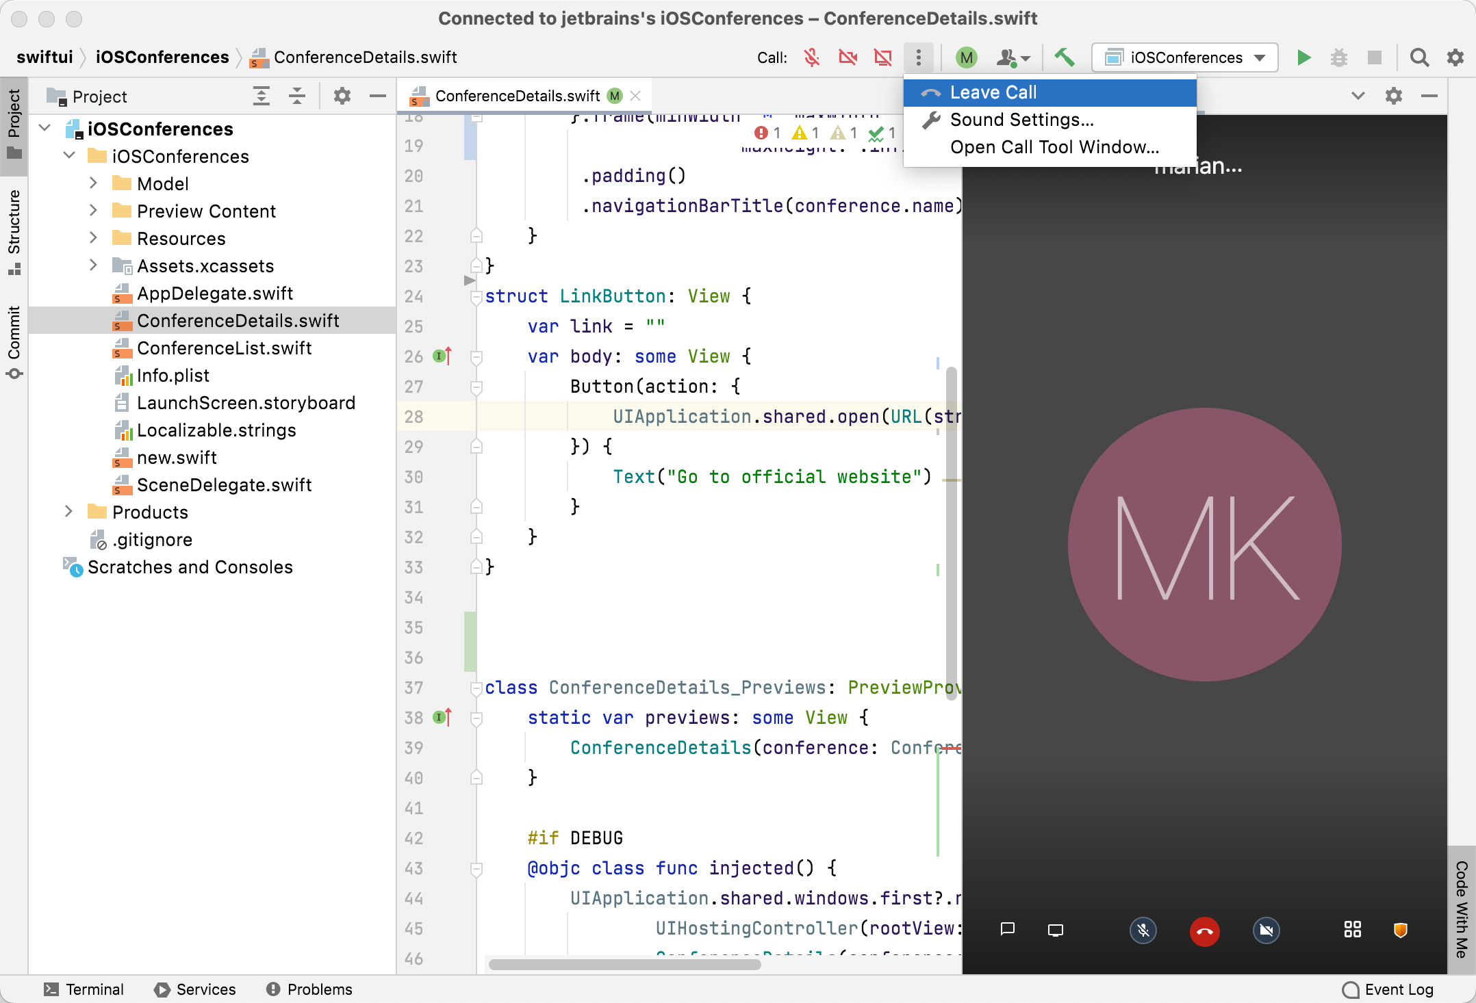Open Search Everywhere magnifier
The image size is (1476, 1003).
[x=1419, y=57]
